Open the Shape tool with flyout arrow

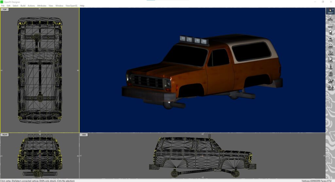pos(330,81)
